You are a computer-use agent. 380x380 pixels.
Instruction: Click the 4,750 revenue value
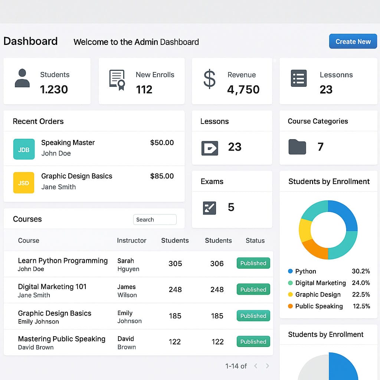tap(243, 90)
